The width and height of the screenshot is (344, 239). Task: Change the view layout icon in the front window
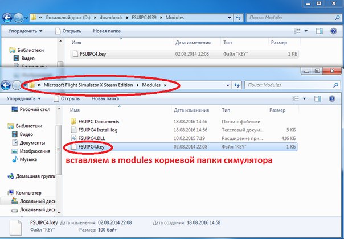tap(296, 98)
